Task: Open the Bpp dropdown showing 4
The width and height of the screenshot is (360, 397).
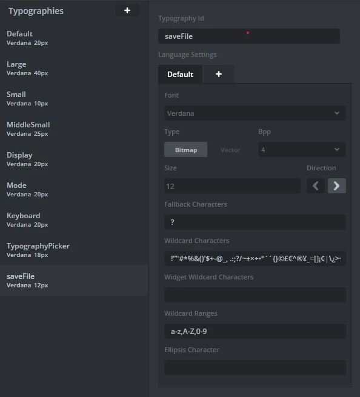Action: [302, 150]
